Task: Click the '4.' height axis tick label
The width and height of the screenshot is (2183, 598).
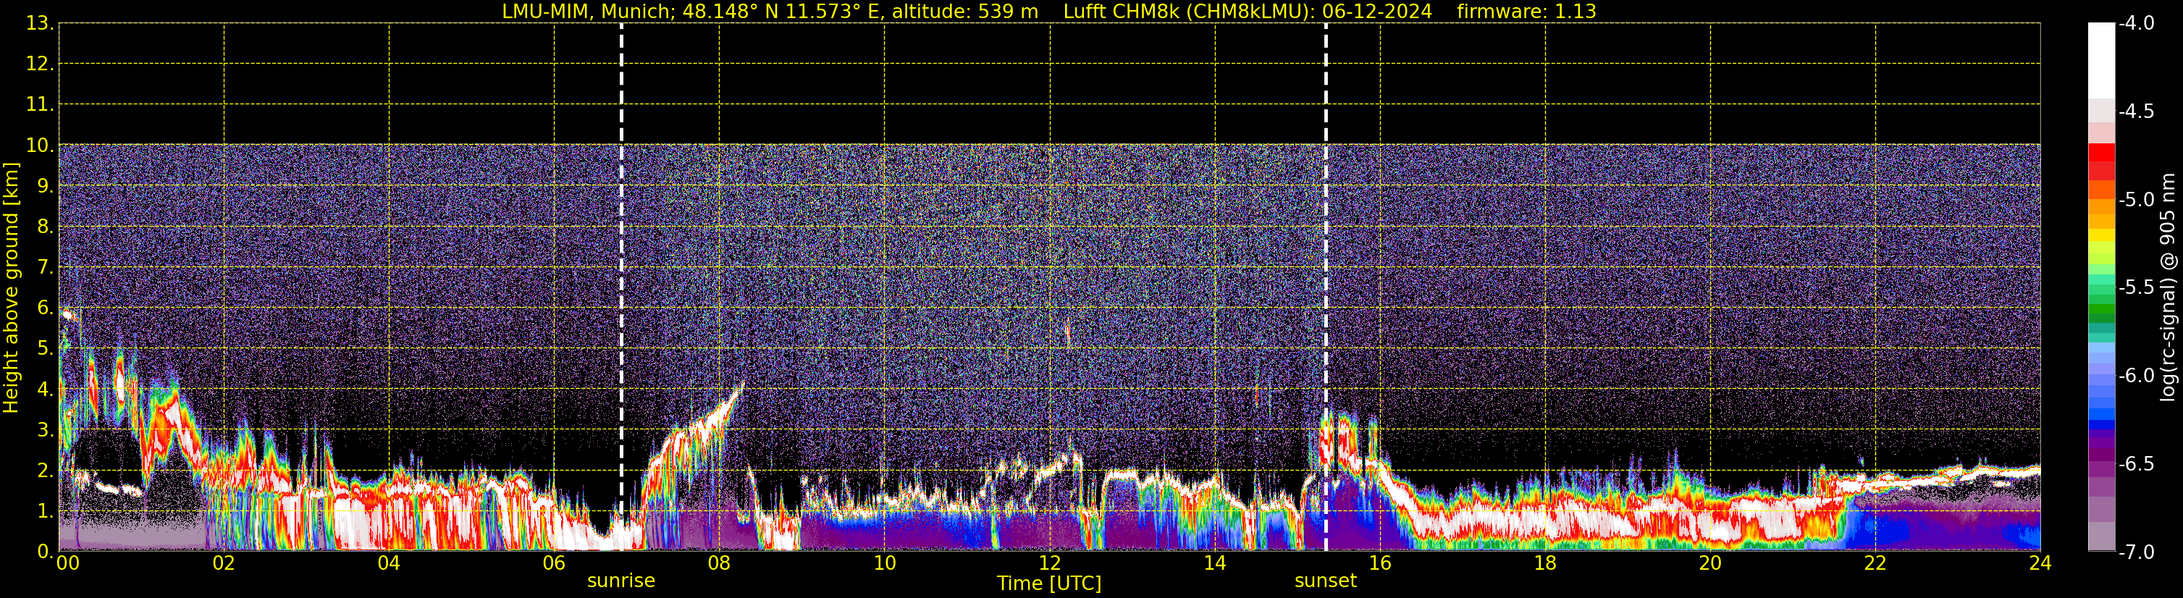Action: 46,389
